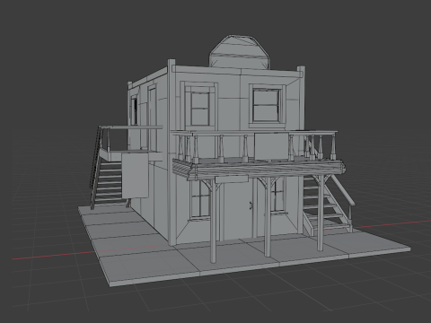Screen dimensions: 431x323
Task: Select the large hanging sign on side wall
Action: pyautogui.click(x=135, y=175)
